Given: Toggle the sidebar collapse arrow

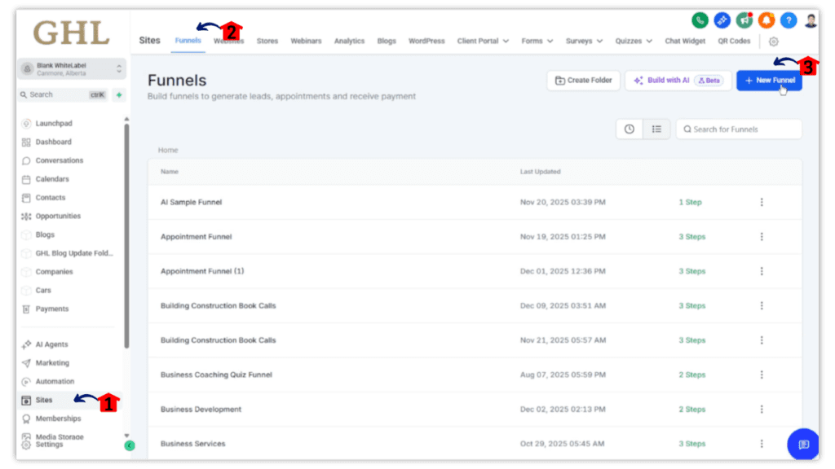Looking at the screenshot, I should (129, 445).
